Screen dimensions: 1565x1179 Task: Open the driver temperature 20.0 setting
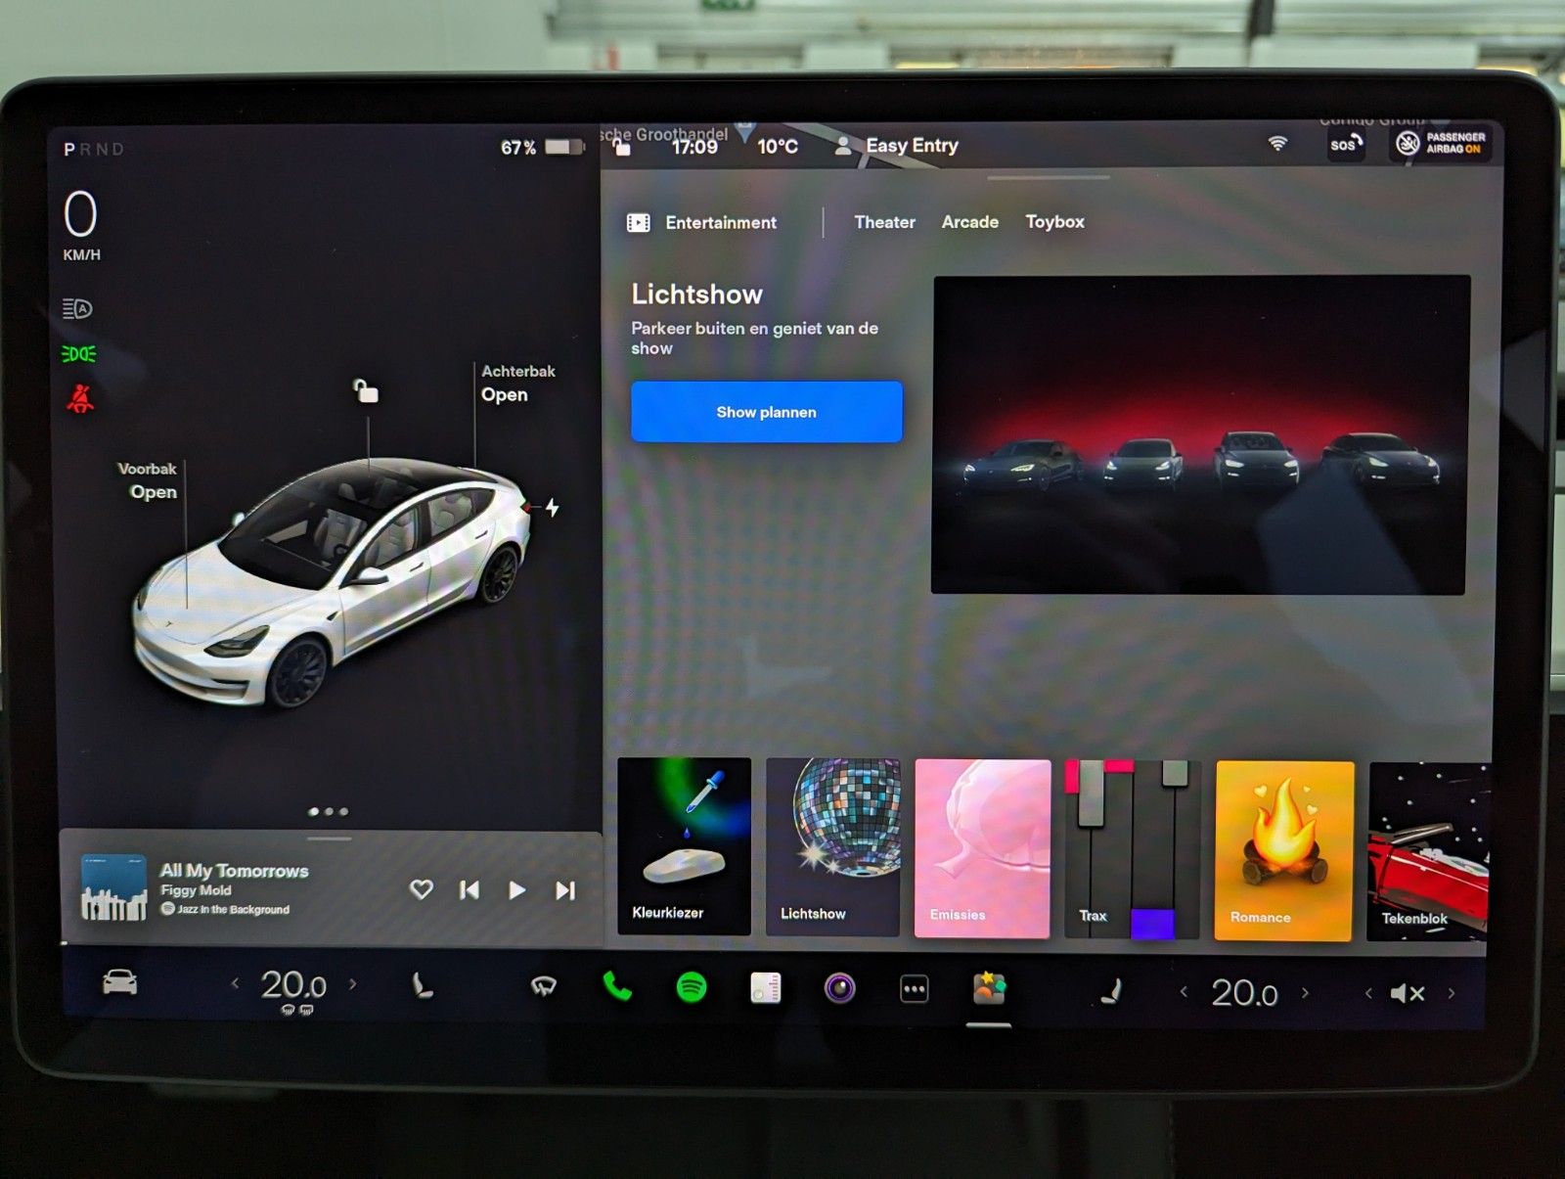click(293, 984)
